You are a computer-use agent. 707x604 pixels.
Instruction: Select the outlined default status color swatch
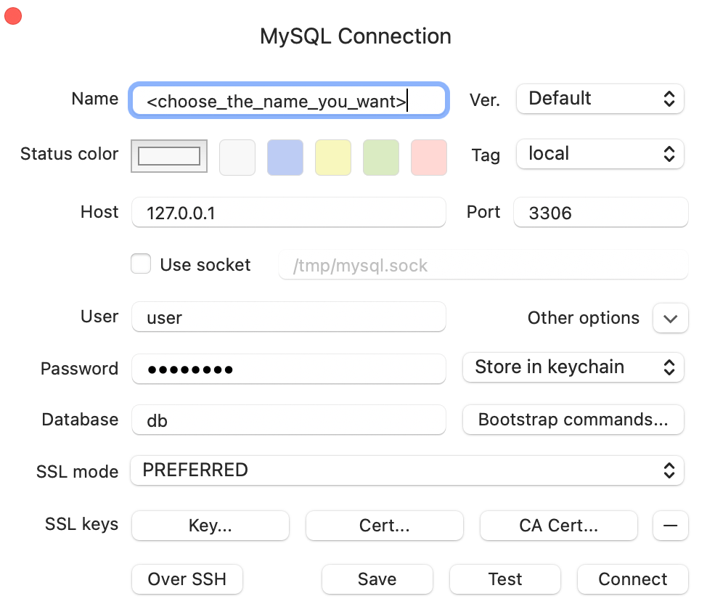point(169,157)
